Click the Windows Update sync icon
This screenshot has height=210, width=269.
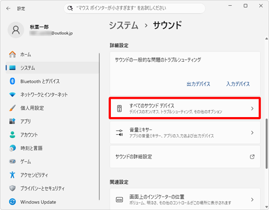pos(12,202)
